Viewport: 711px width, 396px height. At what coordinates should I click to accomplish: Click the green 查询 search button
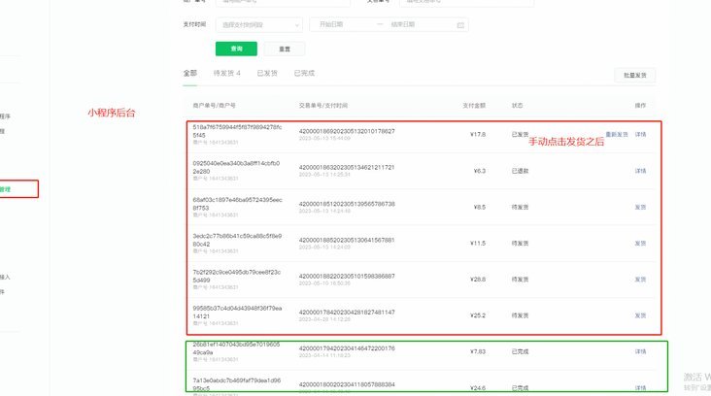236,49
